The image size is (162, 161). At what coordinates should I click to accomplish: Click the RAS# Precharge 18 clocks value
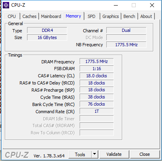coord(97,90)
